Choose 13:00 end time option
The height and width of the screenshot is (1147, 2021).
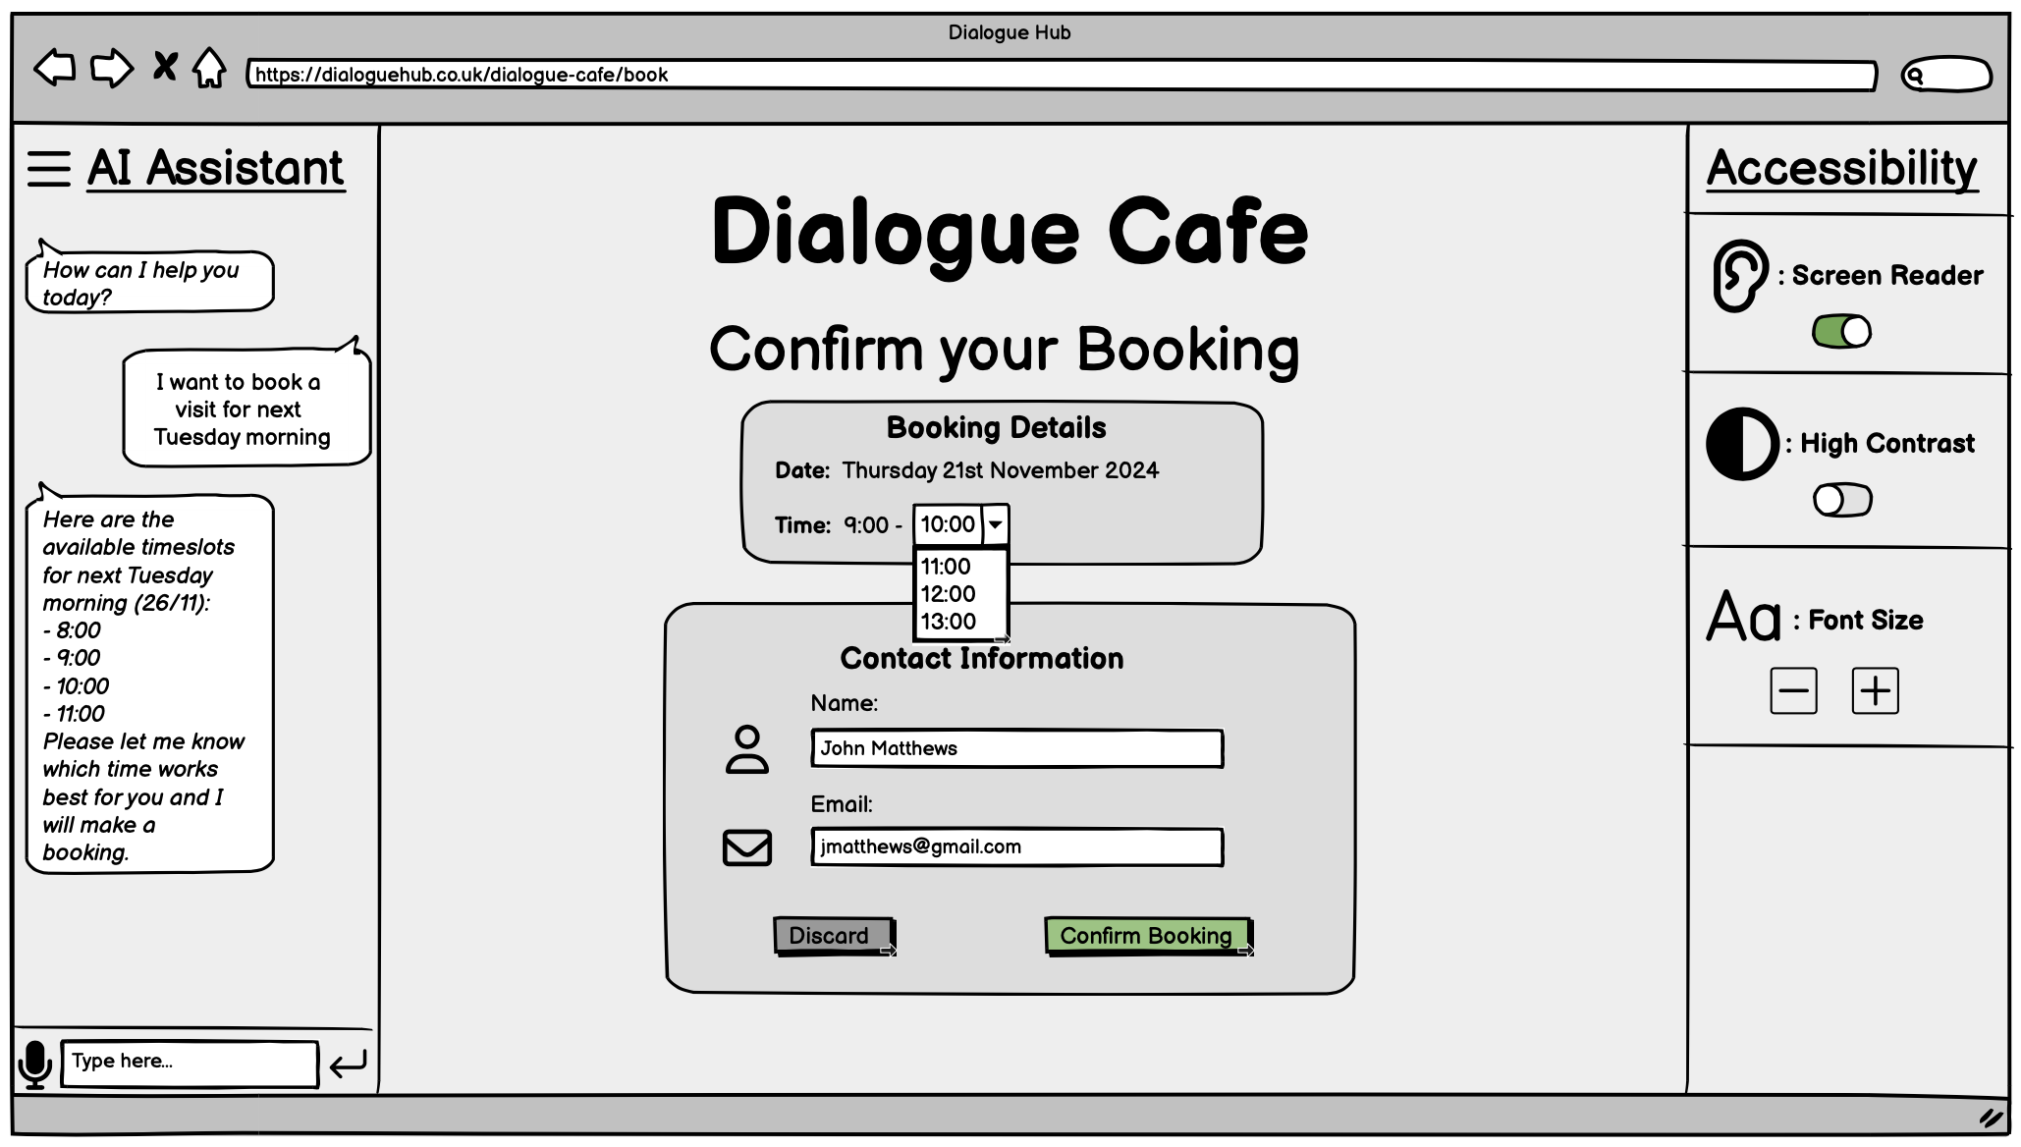coord(948,622)
